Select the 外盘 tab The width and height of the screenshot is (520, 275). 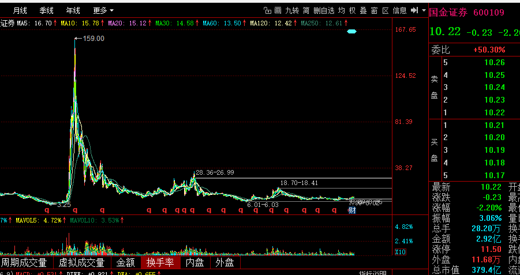pos(225,263)
